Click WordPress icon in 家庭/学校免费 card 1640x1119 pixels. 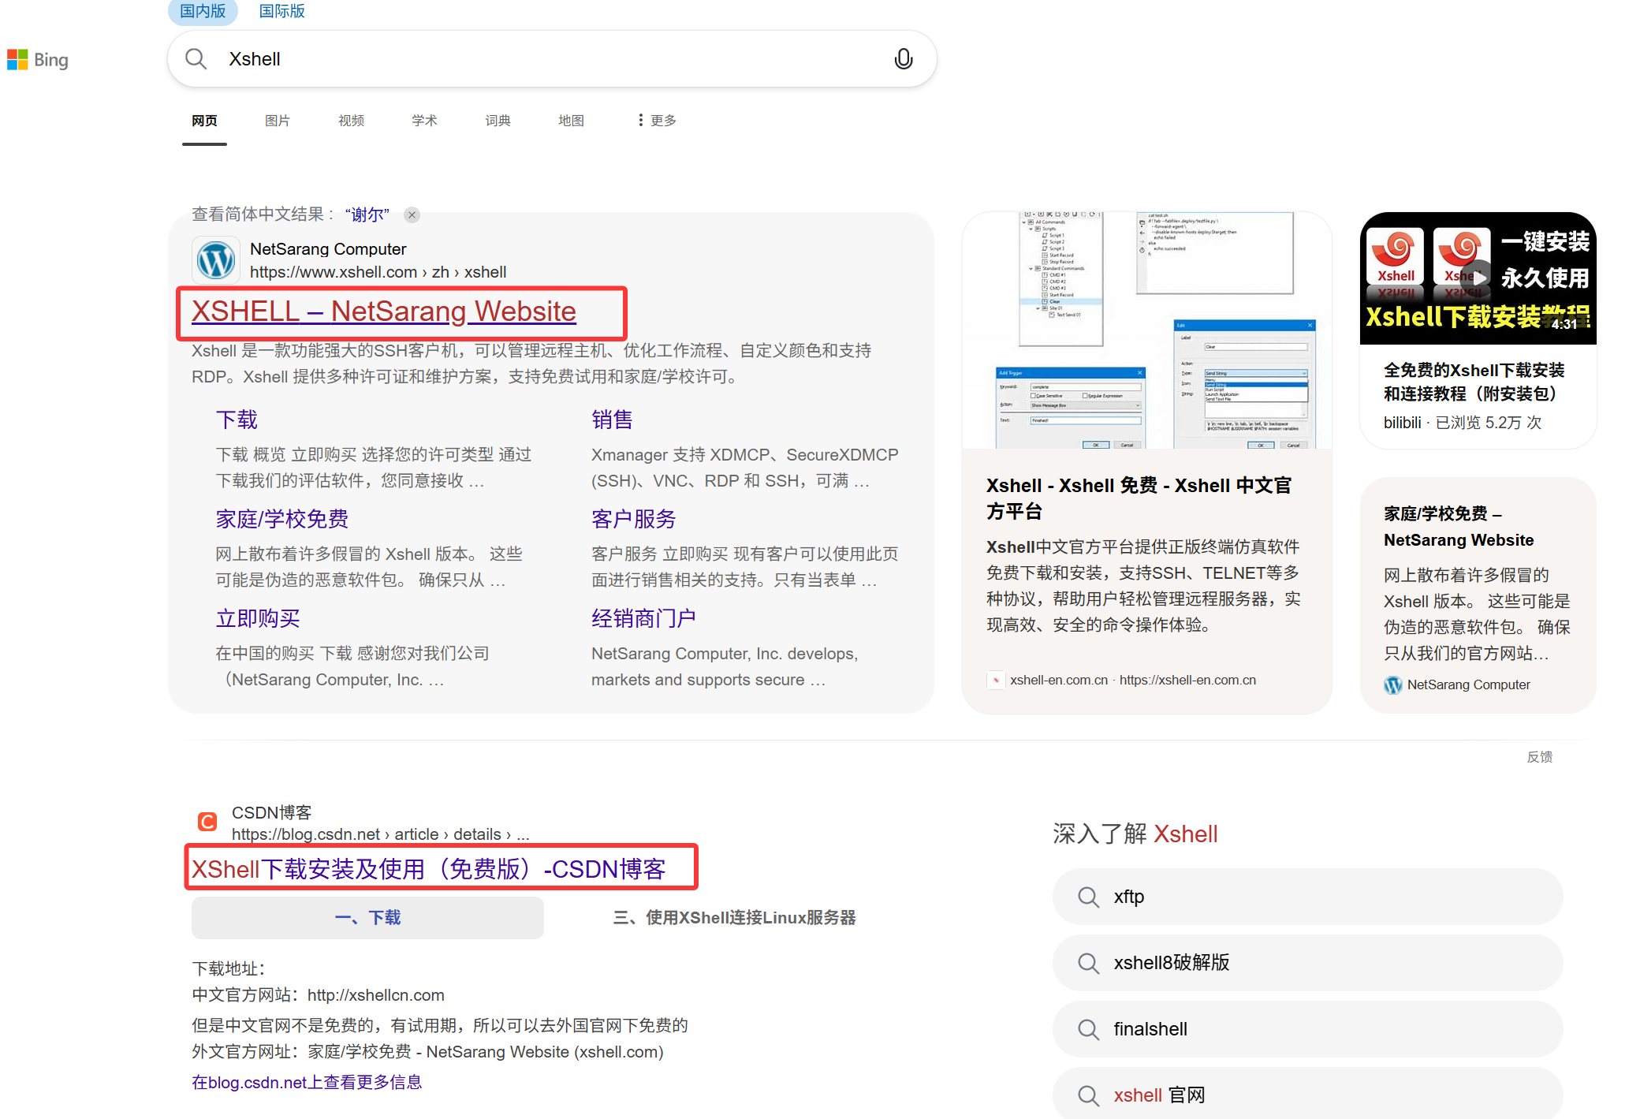[x=1393, y=684]
